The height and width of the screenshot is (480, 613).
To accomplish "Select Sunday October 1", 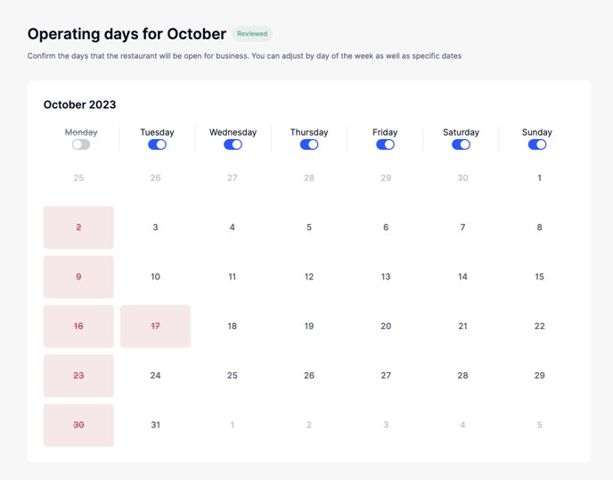I will click(x=539, y=178).
